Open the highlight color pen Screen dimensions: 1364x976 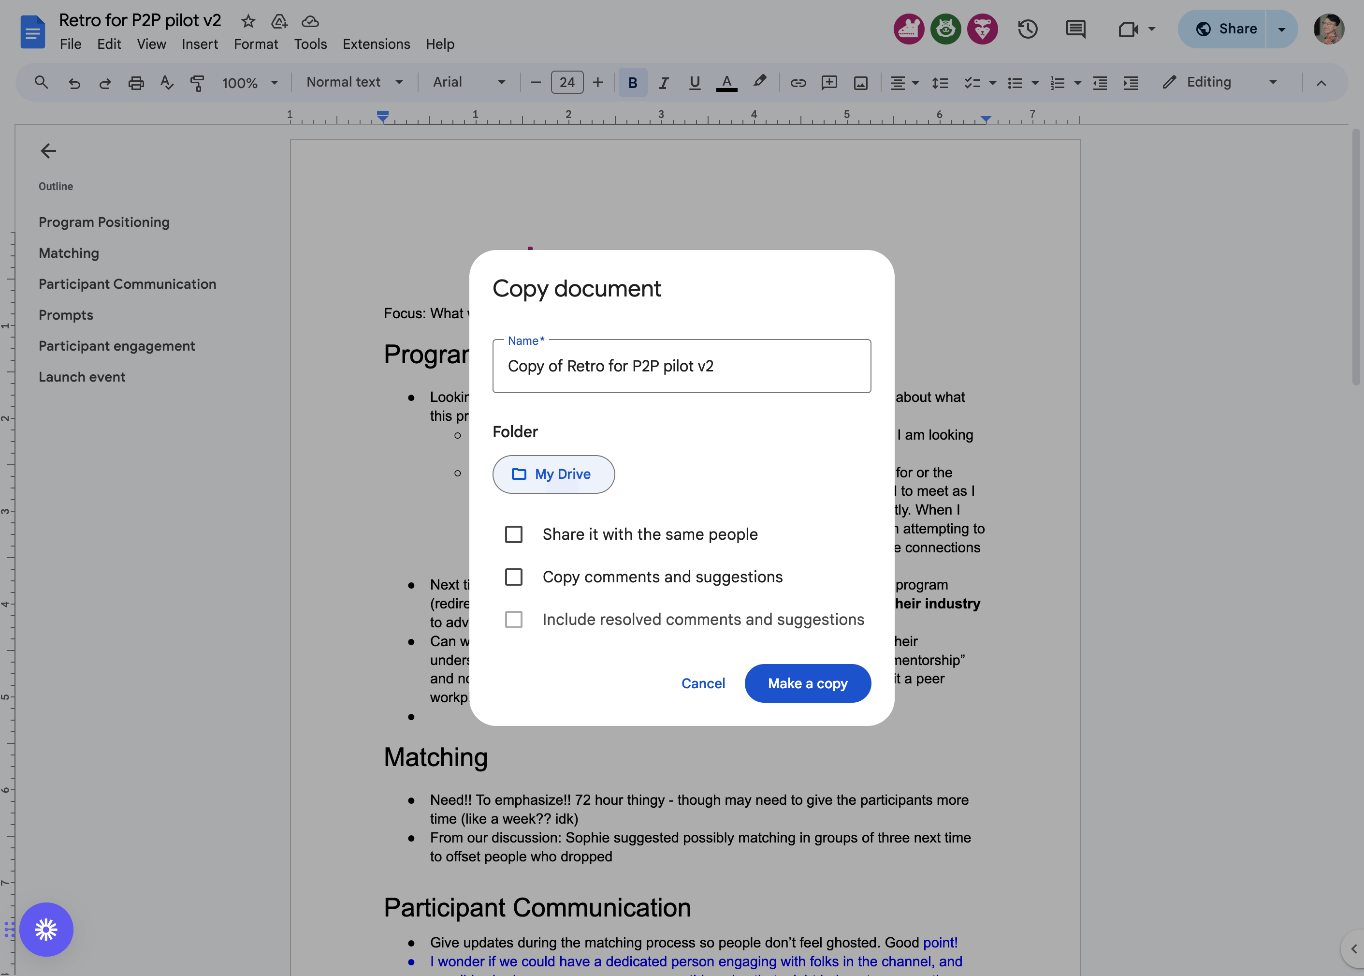coord(759,82)
